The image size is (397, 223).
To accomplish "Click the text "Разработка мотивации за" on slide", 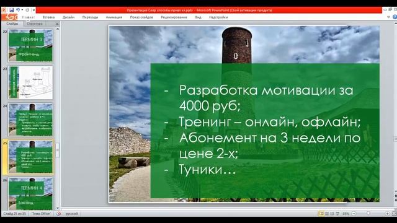I will (266, 90).
